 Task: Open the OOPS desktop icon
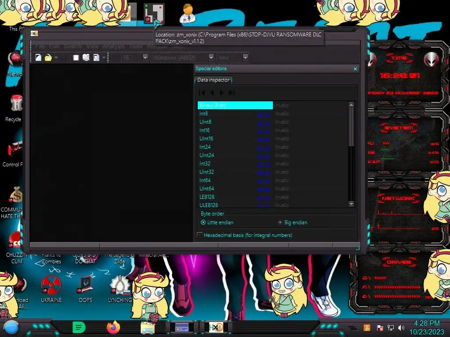[x=86, y=289]
